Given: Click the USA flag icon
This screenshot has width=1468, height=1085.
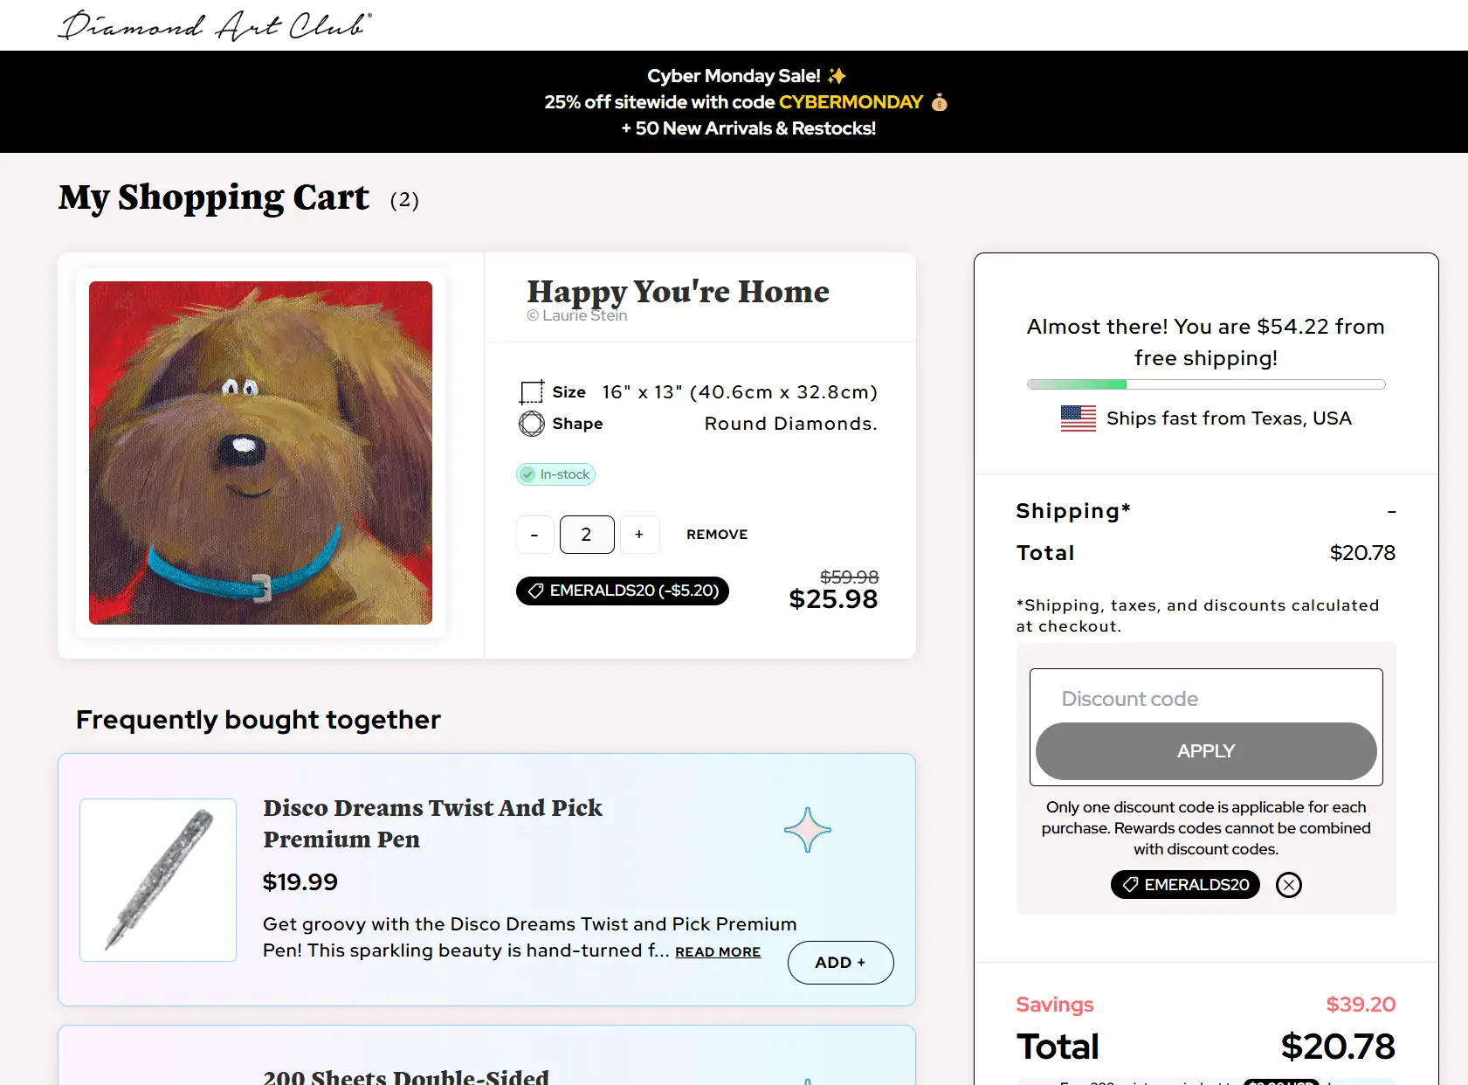Looking at the screenshot, I should [1078, 418].
